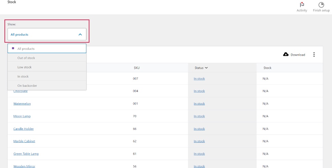
Task: Click In stock status for SKU 007
Action: coord(199,79)
